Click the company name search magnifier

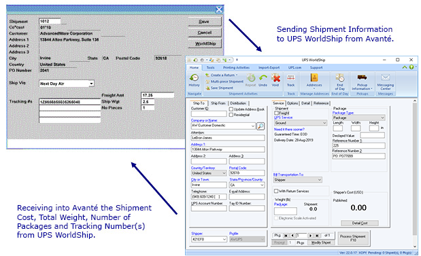[260, 126]
